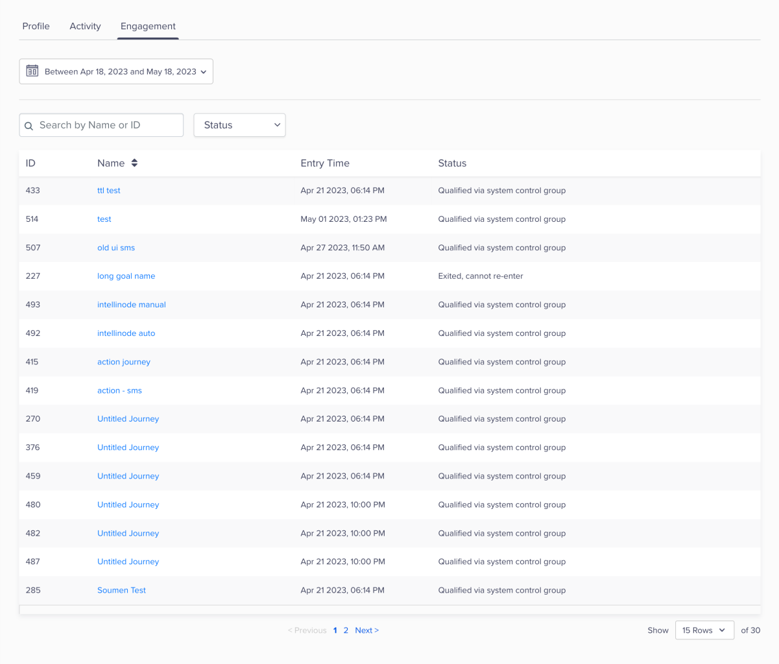Click Next to view the next page
The width and height of the screenshot is (779, 664).
(366, 630)
